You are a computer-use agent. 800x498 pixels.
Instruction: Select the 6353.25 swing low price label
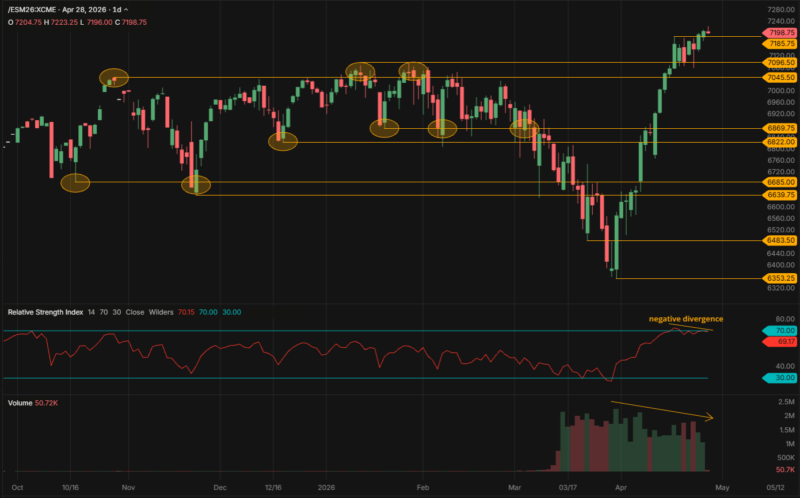(780, 278)
